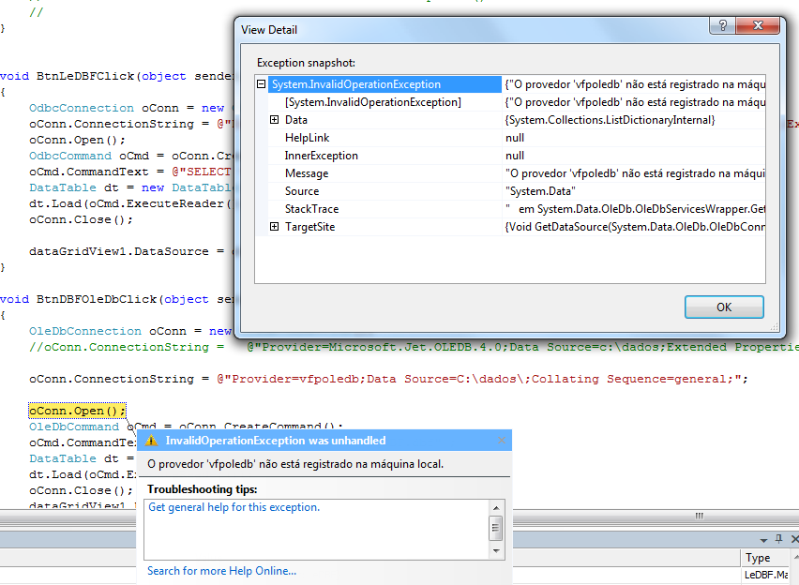Image resolution: width=799 pixels, height=585 pixels.
Task: Click the Type column header
Action: point(764,558)
